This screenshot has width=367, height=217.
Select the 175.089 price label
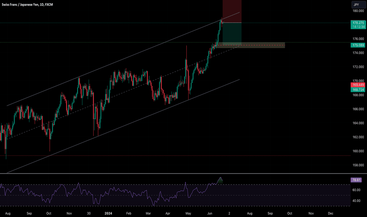coord(358,45)
